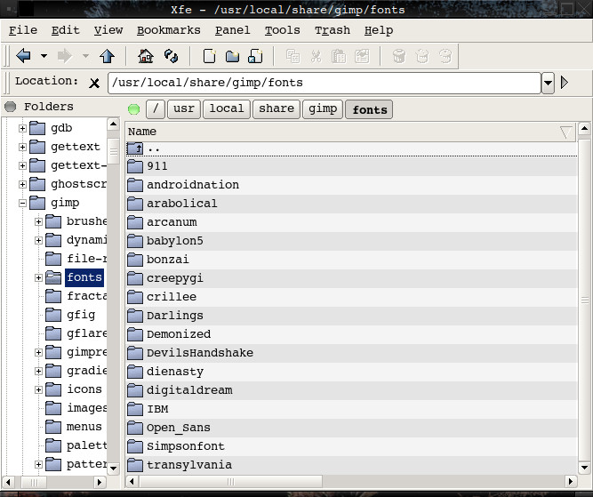The image size is (593, 497).
Task: Create a new file using toolbar icon
Action: [x=210, y=56]
